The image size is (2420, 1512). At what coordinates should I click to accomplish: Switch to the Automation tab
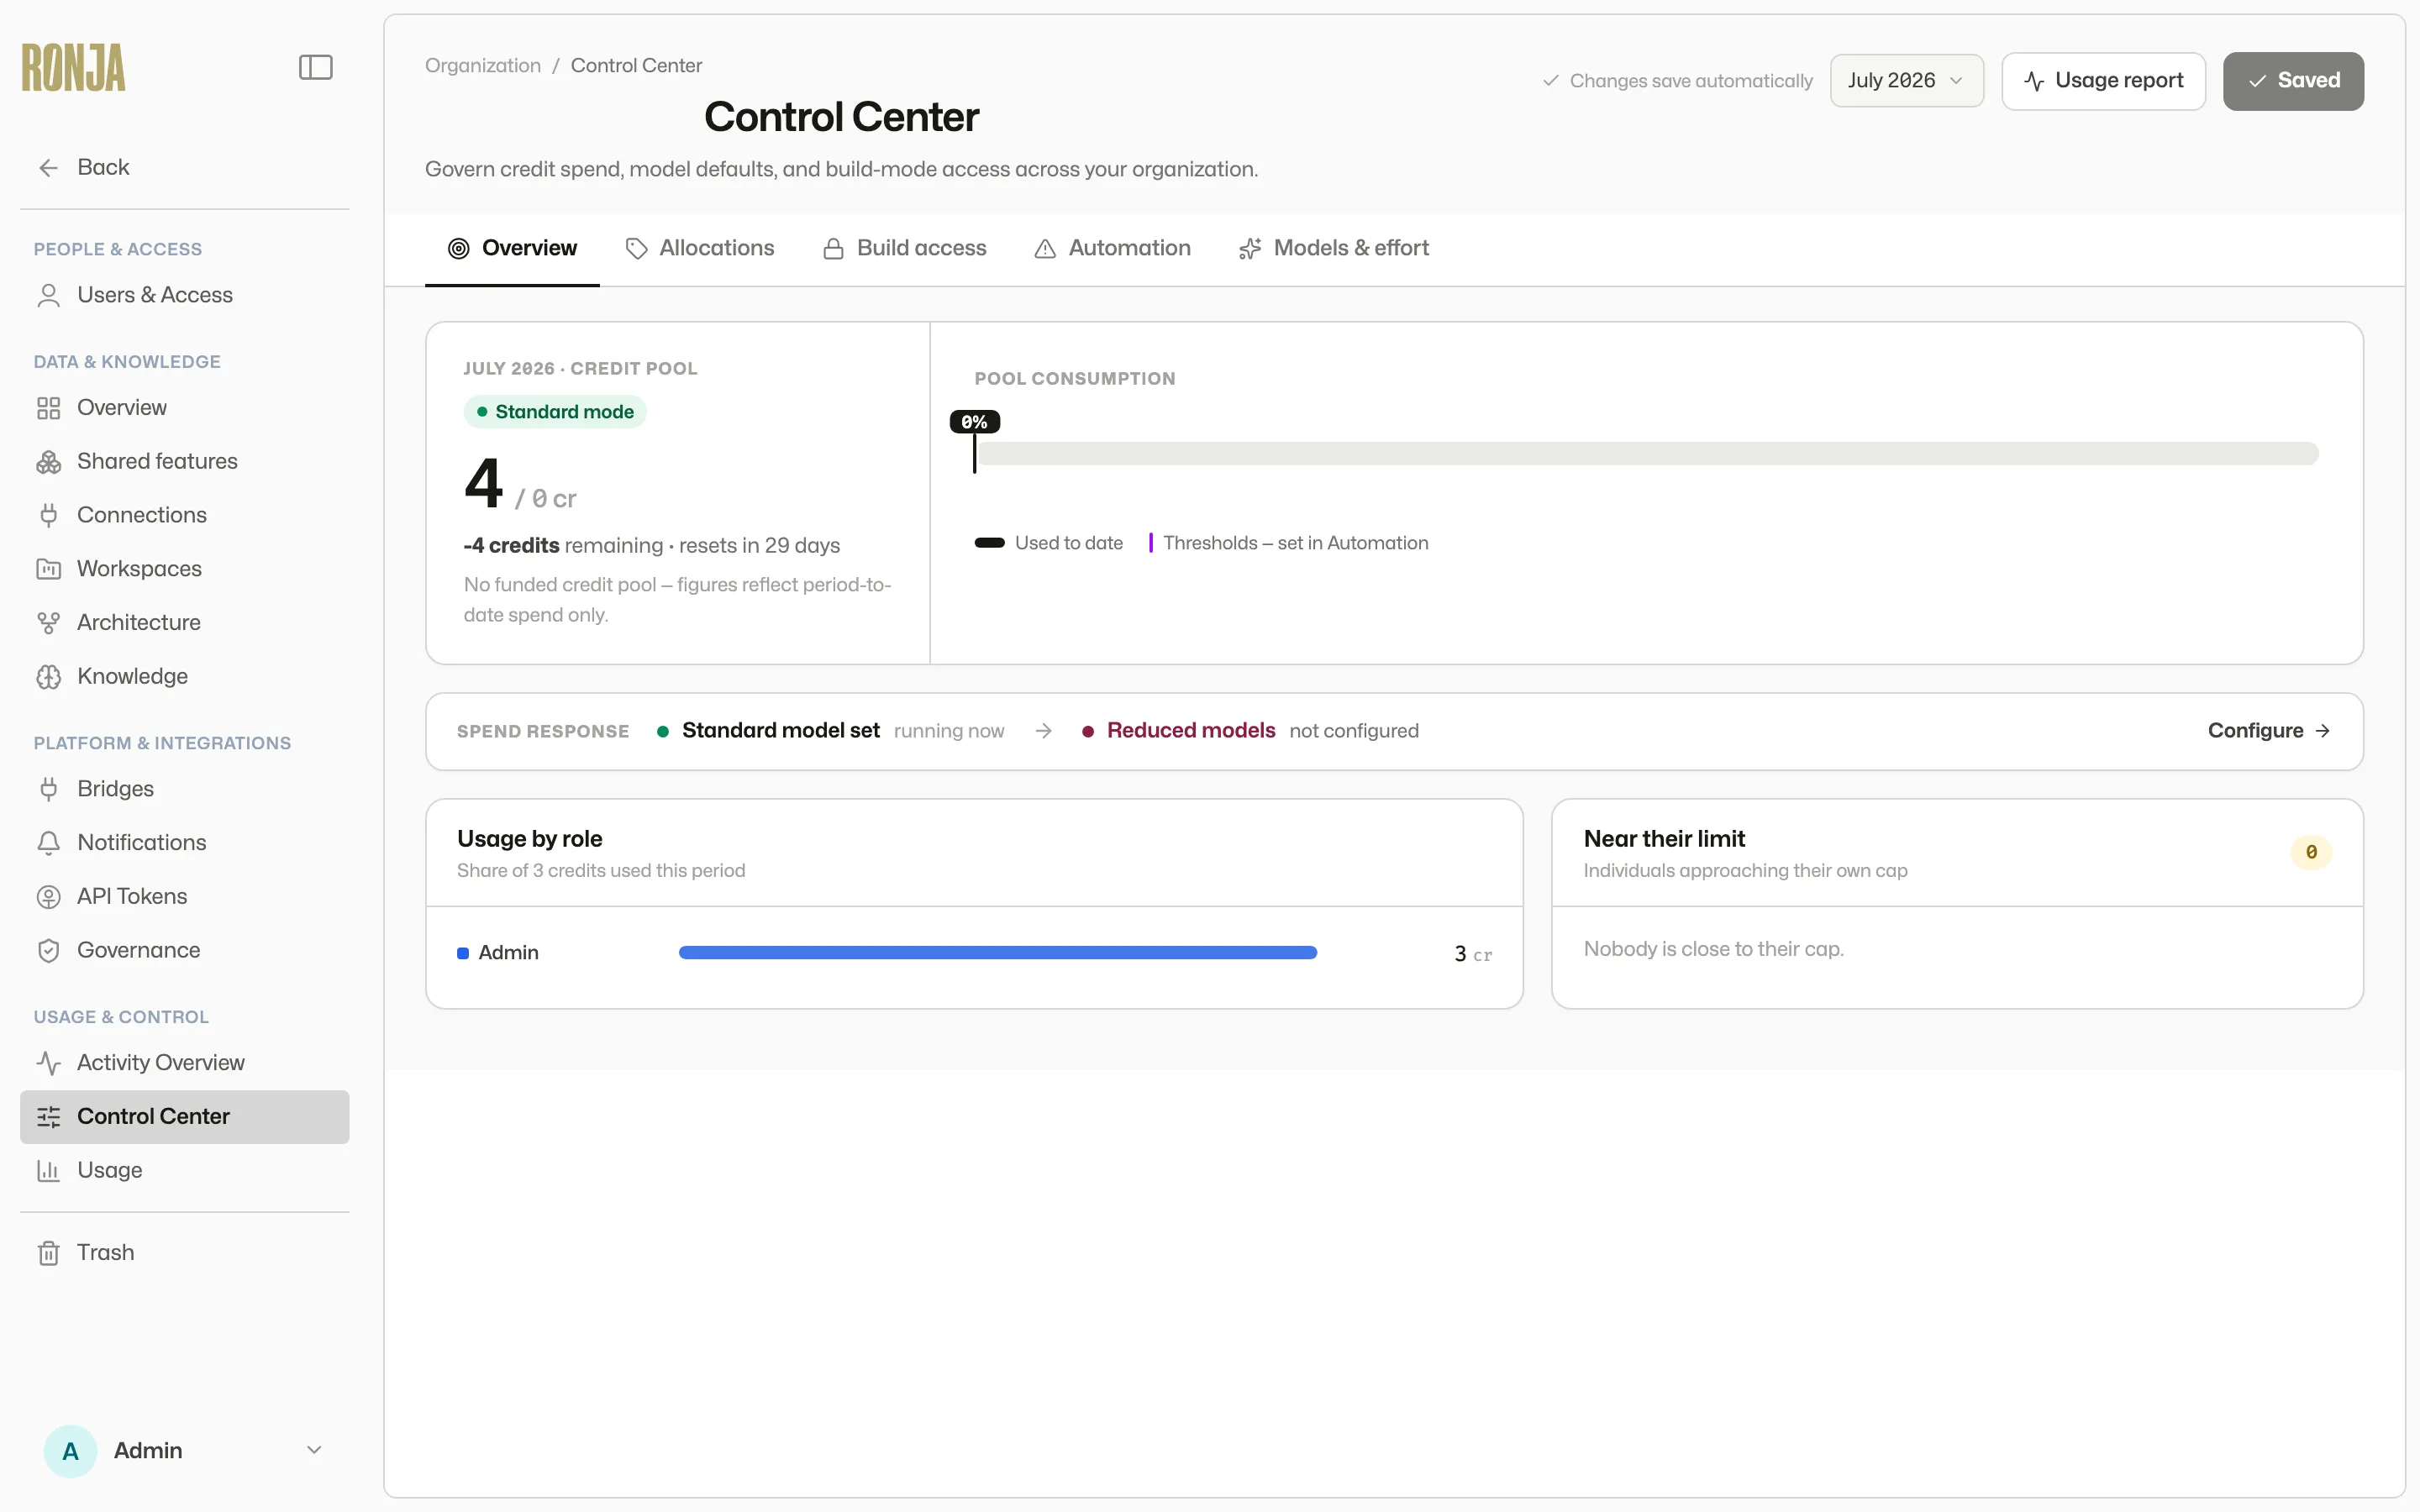(x=1112, y=248)
